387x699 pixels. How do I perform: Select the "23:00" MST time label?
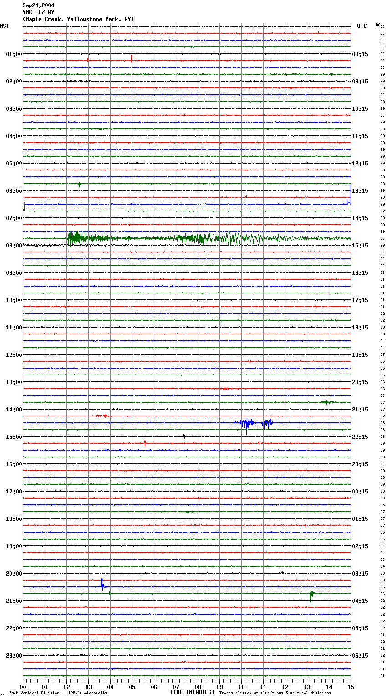14,656
